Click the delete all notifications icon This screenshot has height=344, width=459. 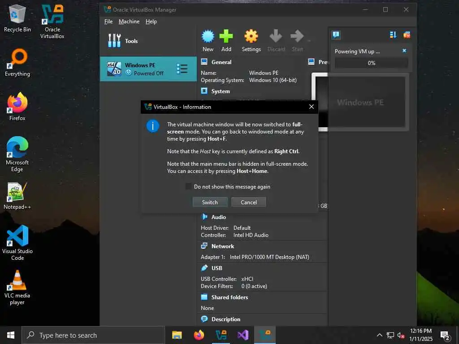point(407,35)
